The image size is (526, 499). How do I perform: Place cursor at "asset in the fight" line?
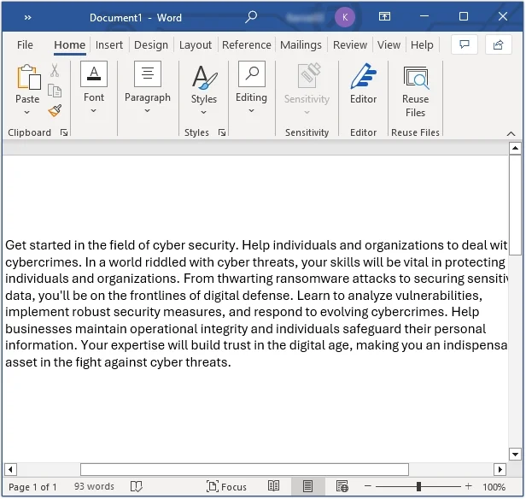(118, 362)
